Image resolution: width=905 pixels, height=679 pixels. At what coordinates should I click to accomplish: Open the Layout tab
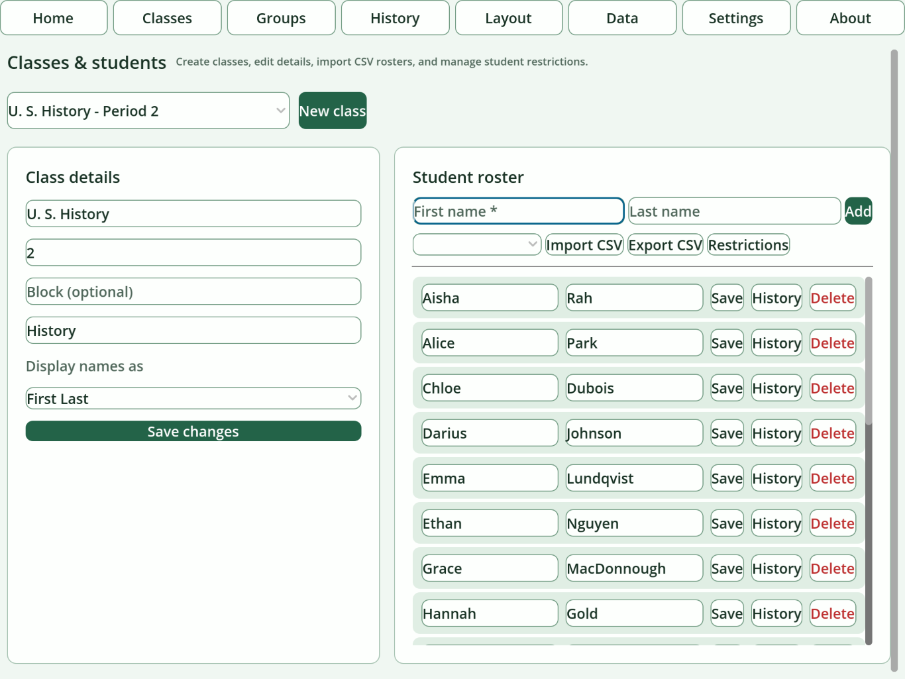[509, 18]
